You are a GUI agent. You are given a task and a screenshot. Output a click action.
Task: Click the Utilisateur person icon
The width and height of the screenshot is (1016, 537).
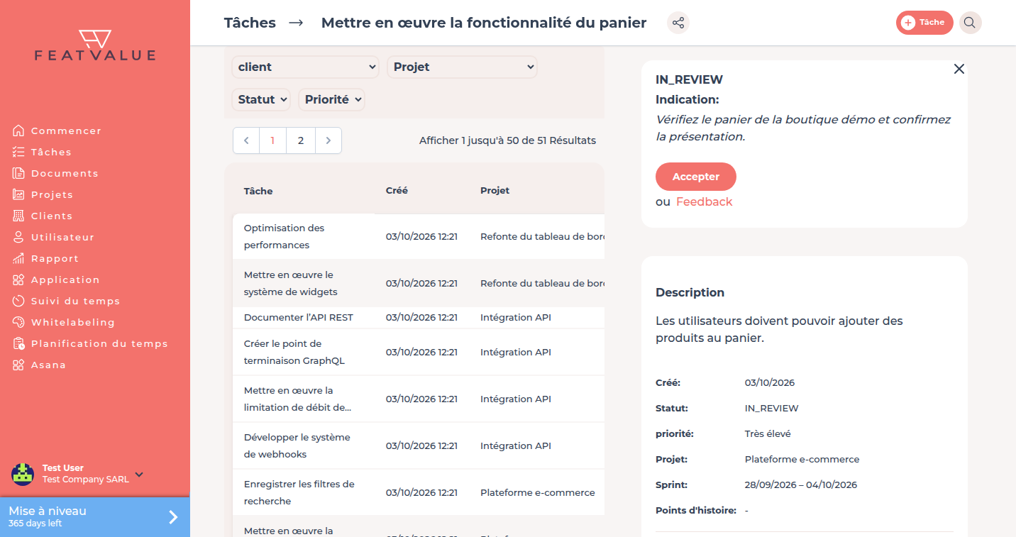coord(18,237)
